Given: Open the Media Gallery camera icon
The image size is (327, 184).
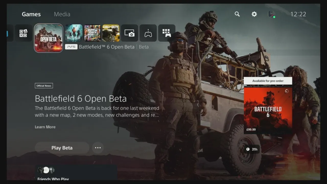Looking at the screenshot, I should (x=130, y=33).
